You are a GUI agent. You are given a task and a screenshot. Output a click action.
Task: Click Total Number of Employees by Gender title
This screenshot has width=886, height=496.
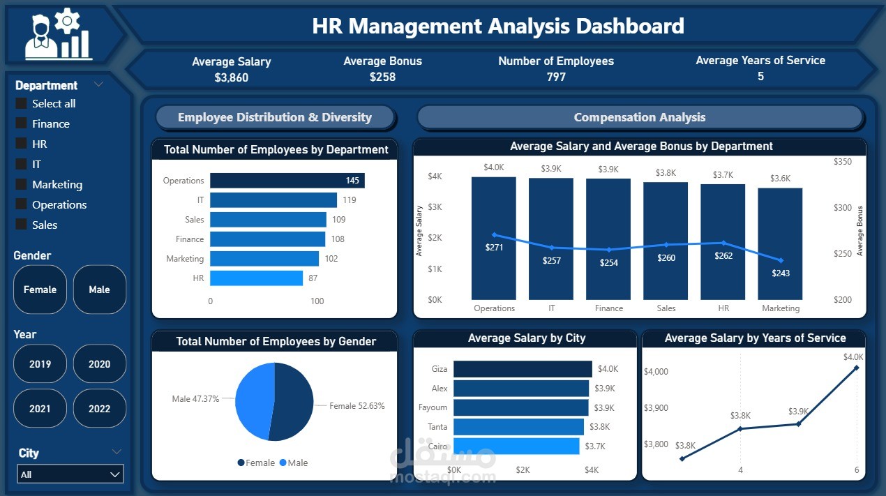[x=276, y=341]
